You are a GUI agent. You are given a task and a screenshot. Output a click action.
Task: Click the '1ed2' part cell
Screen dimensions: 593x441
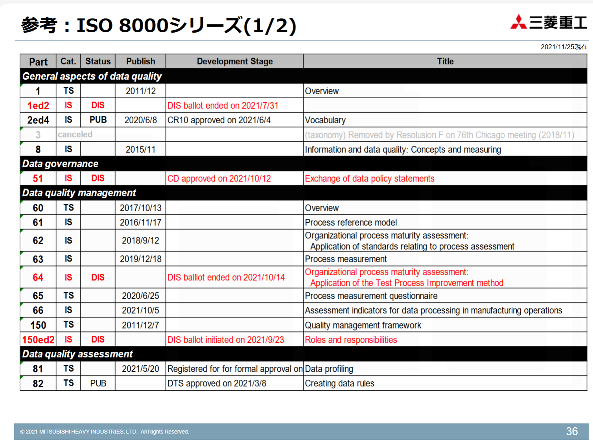[x=38, y=106]
